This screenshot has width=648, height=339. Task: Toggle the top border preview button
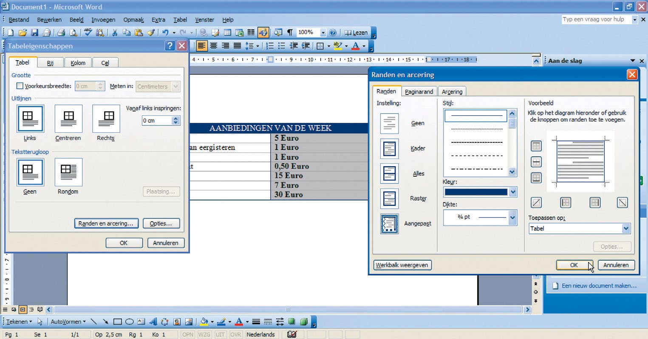point(536,146)
